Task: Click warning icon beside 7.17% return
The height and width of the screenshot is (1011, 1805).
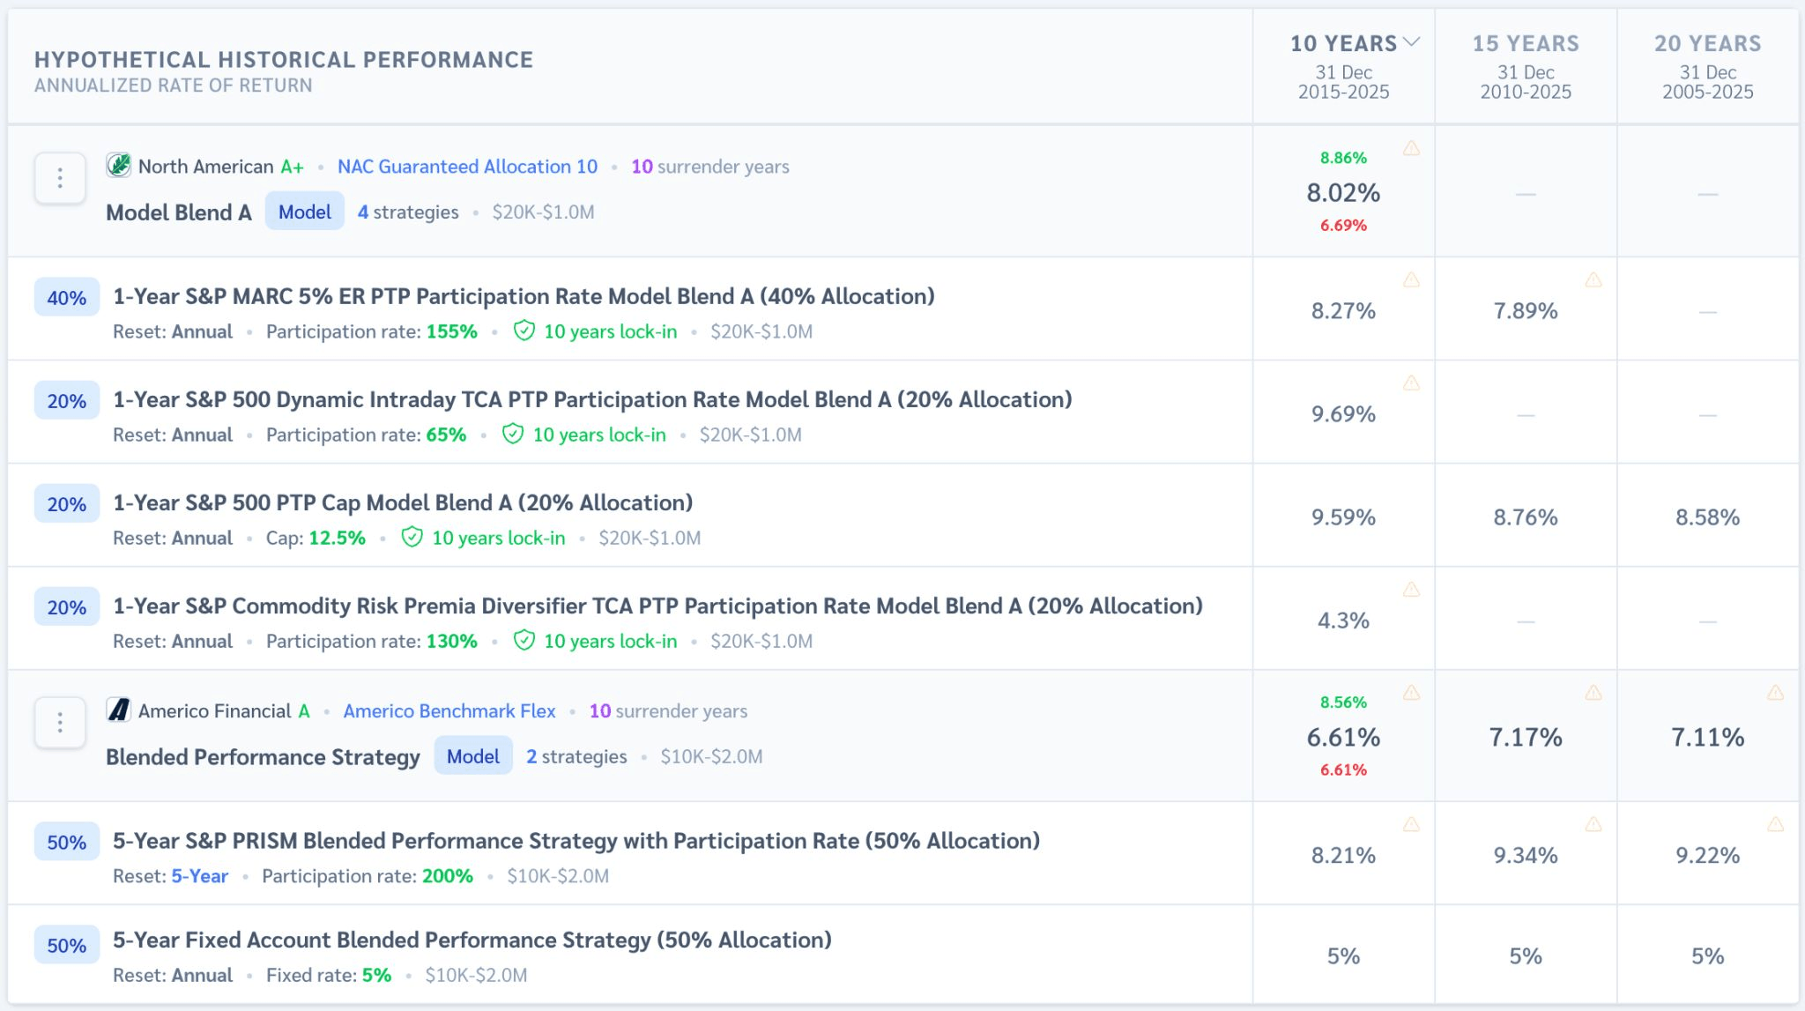Action: [x=1593, y=693]
